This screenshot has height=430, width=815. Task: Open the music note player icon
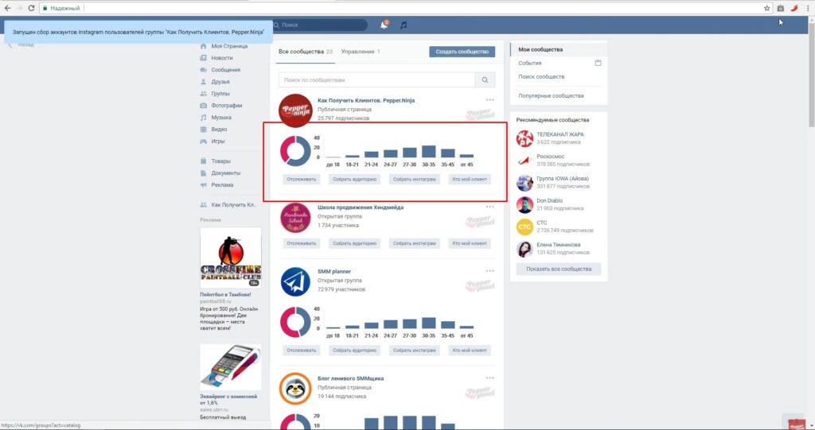coord(404,25)
